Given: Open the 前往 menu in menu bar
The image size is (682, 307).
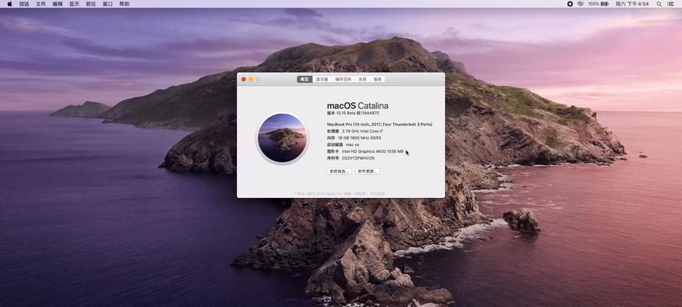Looking at the screenshot, I should click(x=91, y=4).
